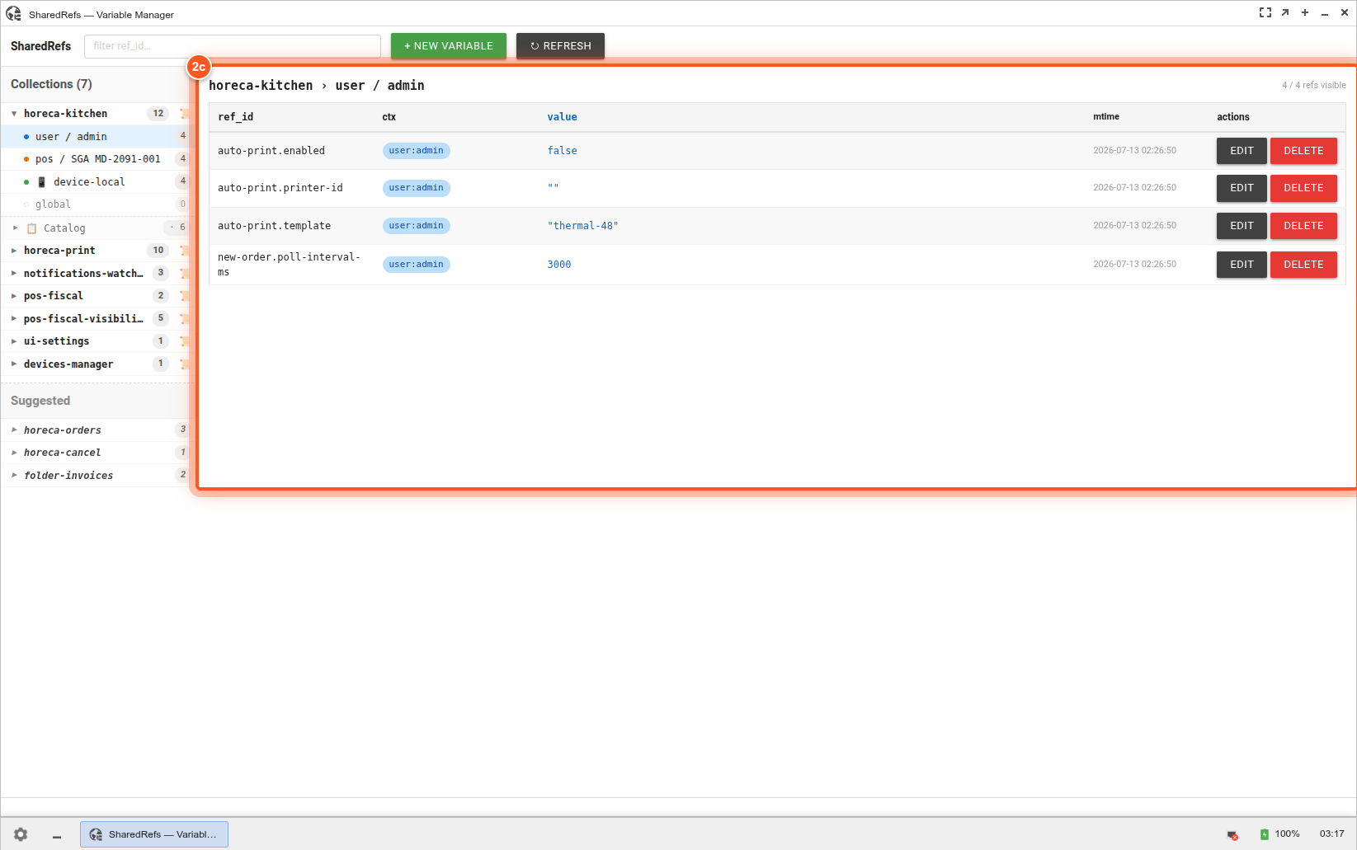Delete the new-order.poll-interval-ms variable
1357x850 pixels.
click(1303, 265)
